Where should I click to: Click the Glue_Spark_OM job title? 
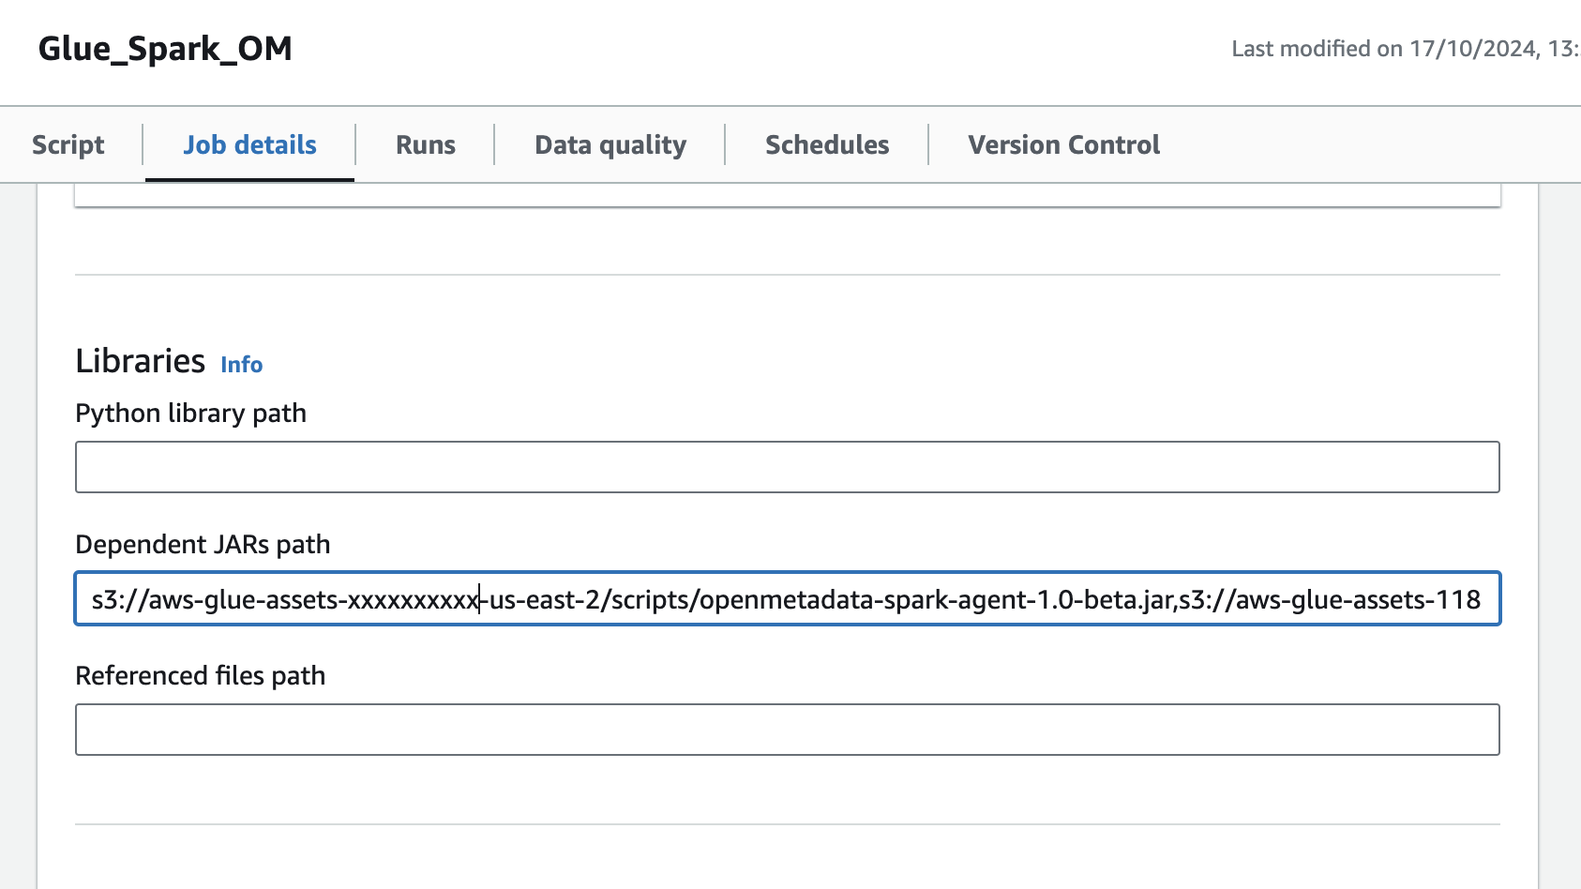pos(164,49)
